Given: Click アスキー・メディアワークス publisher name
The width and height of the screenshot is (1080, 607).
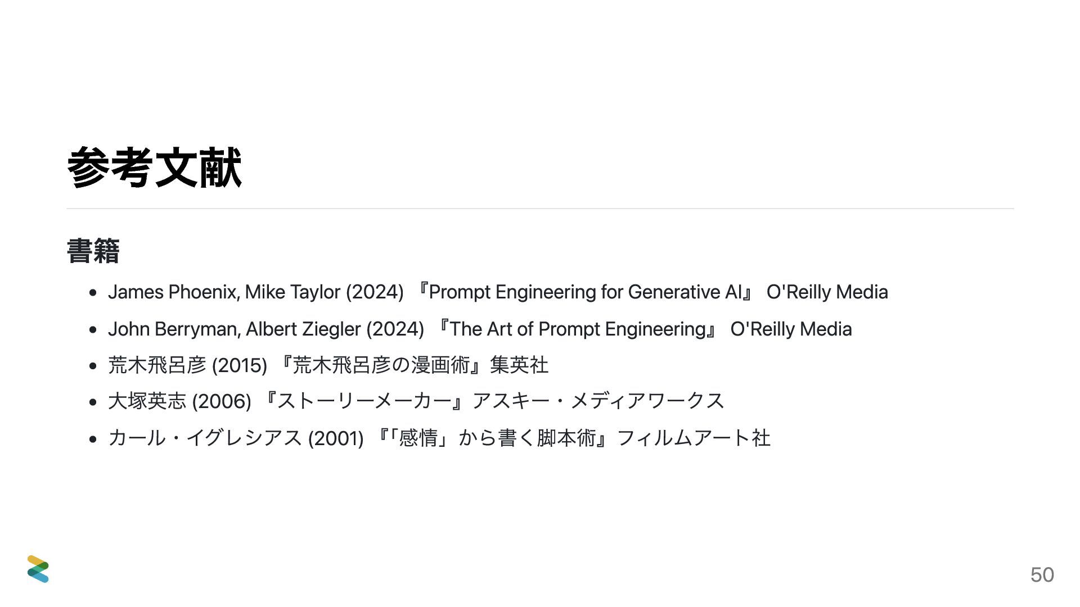Looking at the screenshot, I should 598,401.
